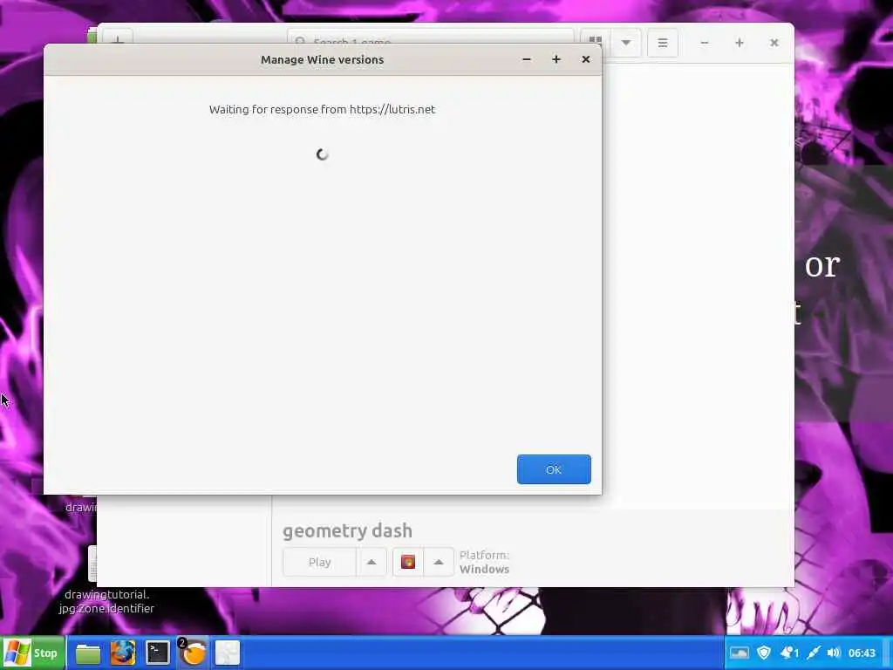
Task: Close the Manage Wine versions dialog
Action: click(585, 59)
